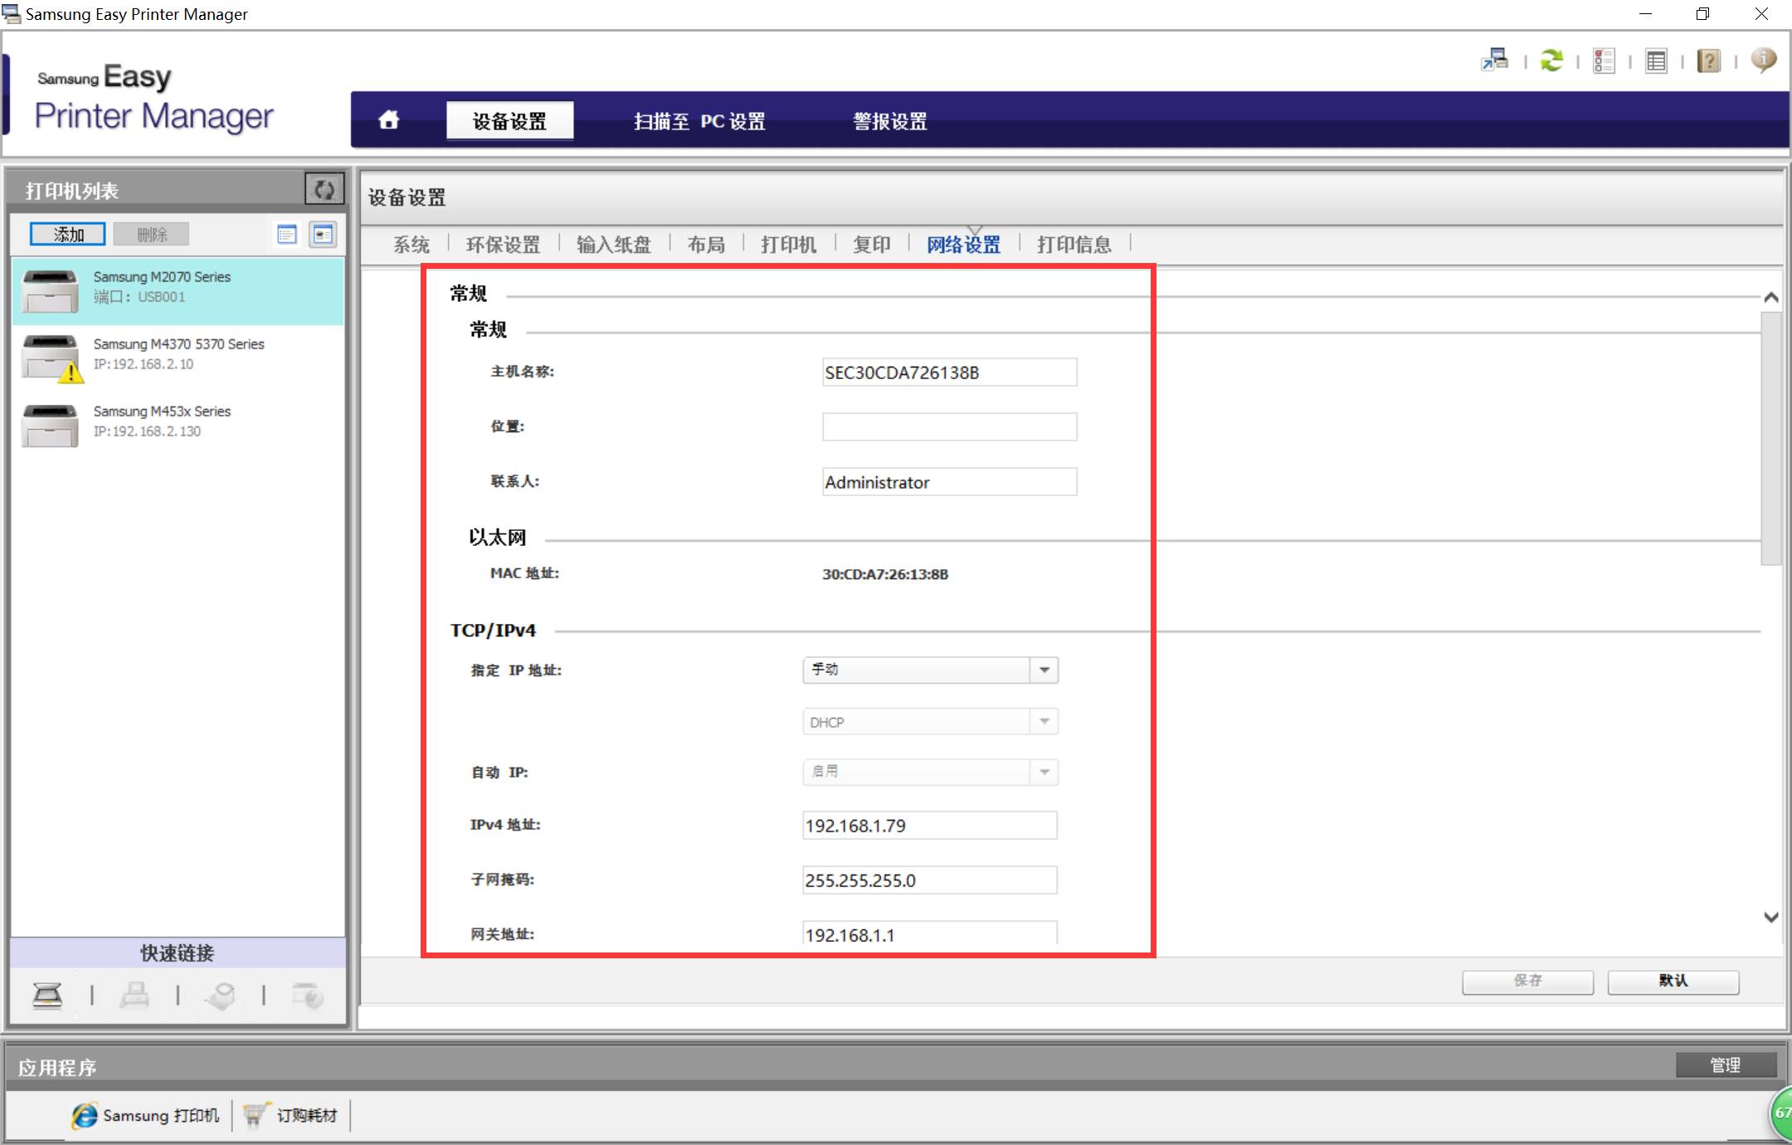Screen dimensions: 1792x1145
Task: Click the green refresh arrows icon
Action: point(1551,61)
